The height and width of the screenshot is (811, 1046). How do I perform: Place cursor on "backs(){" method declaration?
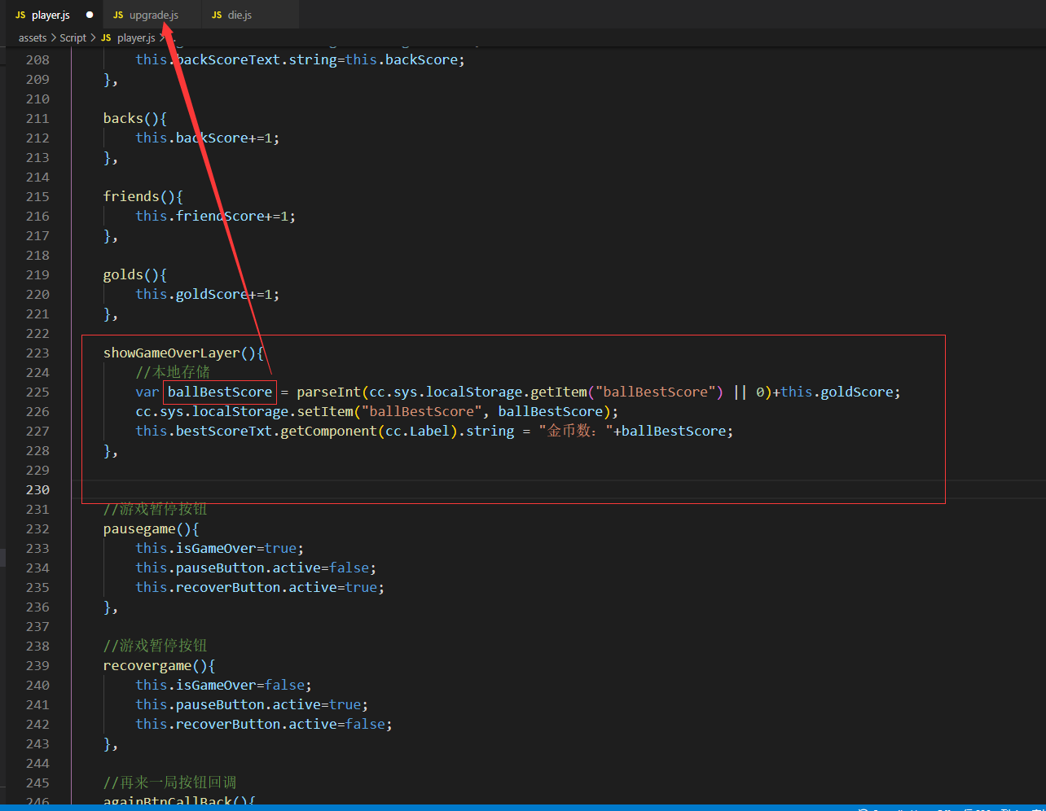coord(135,118)
